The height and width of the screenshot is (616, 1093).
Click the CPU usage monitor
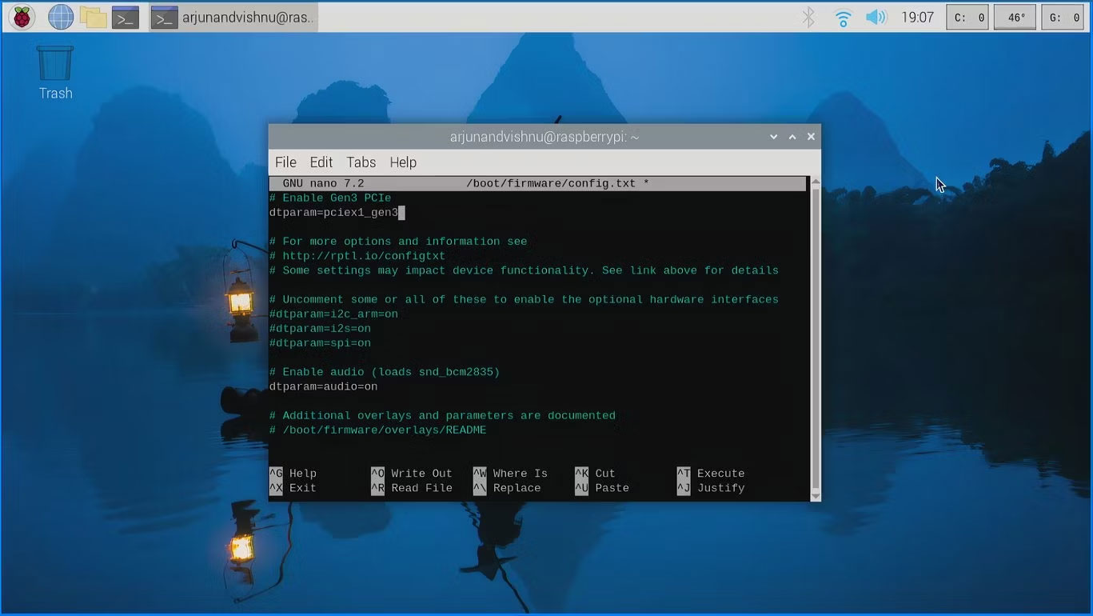[x=967, y=17]
